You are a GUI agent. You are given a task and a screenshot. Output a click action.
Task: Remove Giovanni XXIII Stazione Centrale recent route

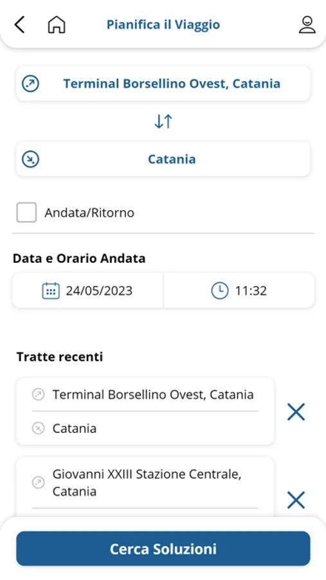click(296, 500)
